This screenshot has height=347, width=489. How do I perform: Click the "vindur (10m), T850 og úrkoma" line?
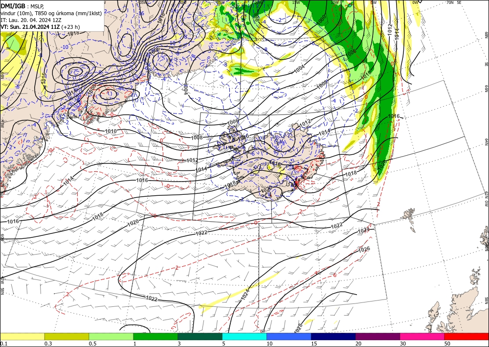(x=51, y=13)
